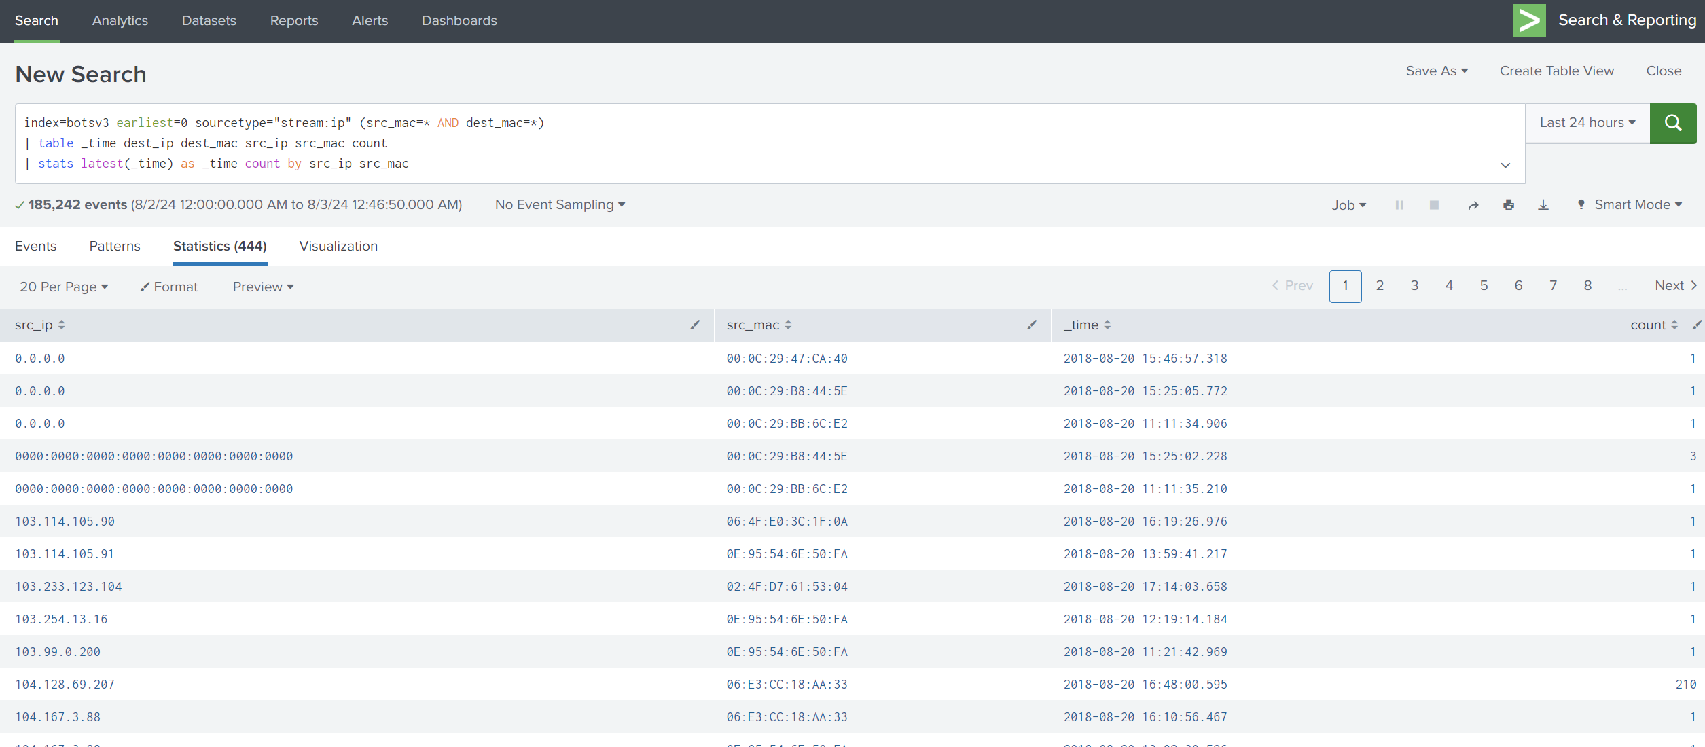Screen dimensions: 1705x747
Task: Select the Patterns tab
Action: click(x=115, y=246)
